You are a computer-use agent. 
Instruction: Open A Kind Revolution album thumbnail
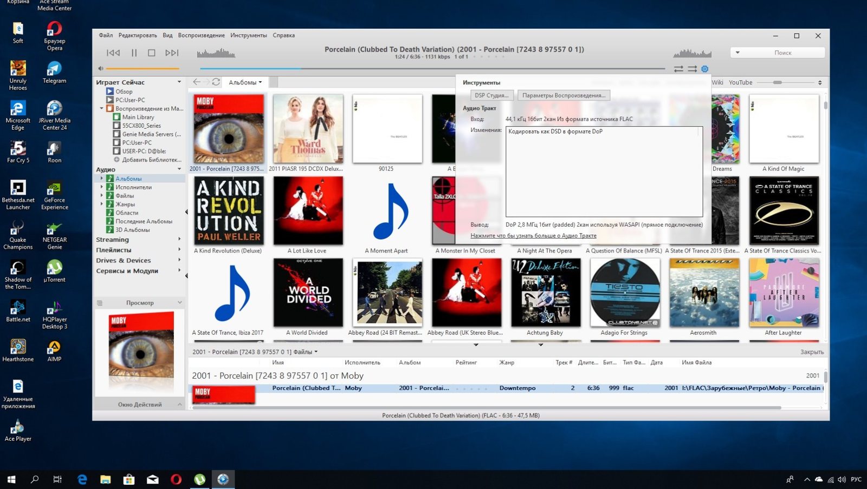(229, 210)
